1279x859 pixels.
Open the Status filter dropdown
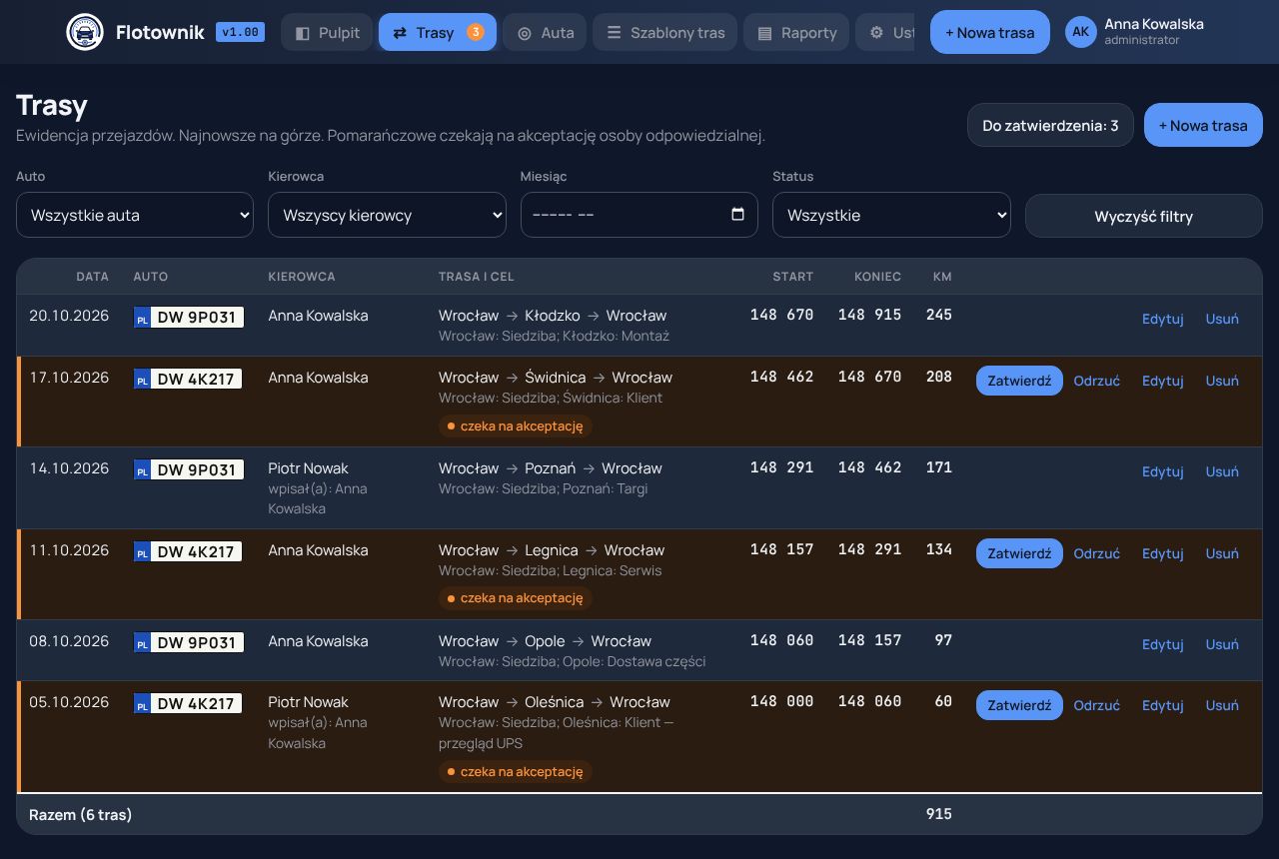891,215
